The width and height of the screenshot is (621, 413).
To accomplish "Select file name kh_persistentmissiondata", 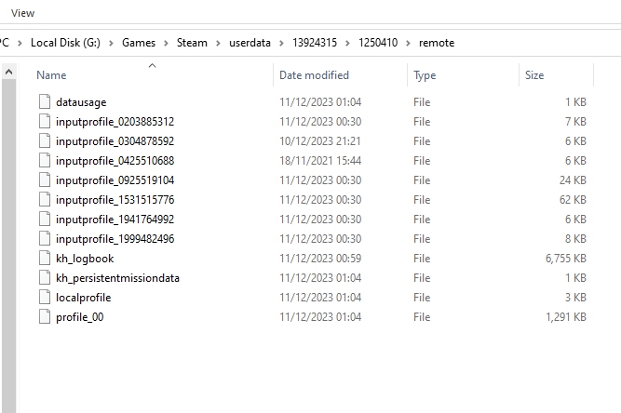I will (x=117, y=278).
